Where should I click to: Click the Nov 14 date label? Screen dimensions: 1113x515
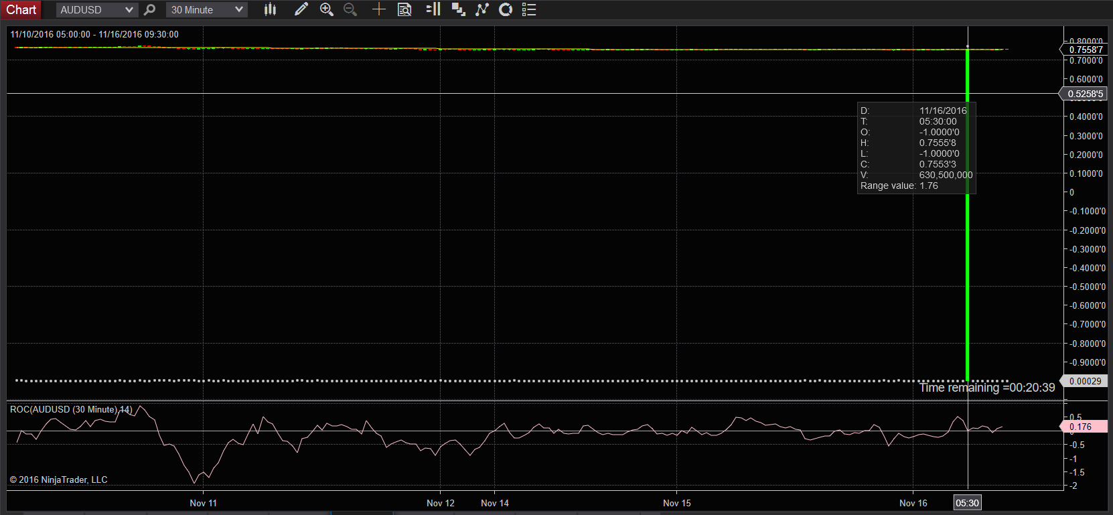495,503
